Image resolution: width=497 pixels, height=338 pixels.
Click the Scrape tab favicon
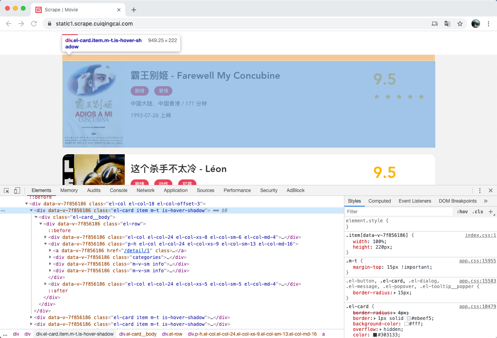pos(39,10)
